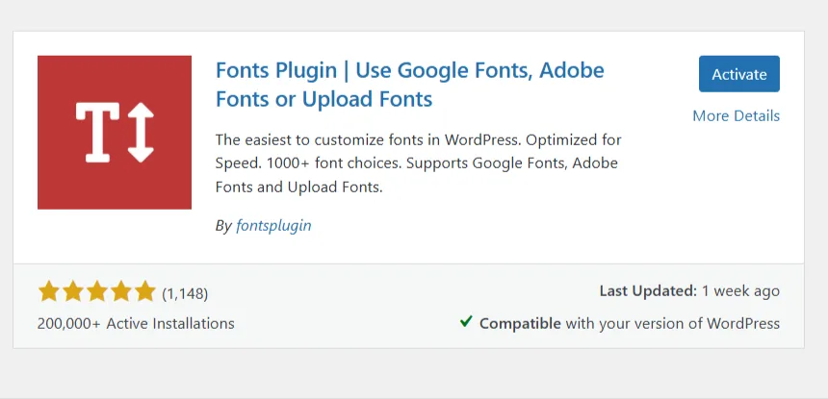Open the Fonts Plugin title link
The image size is (828, 399).
(410, 85)
